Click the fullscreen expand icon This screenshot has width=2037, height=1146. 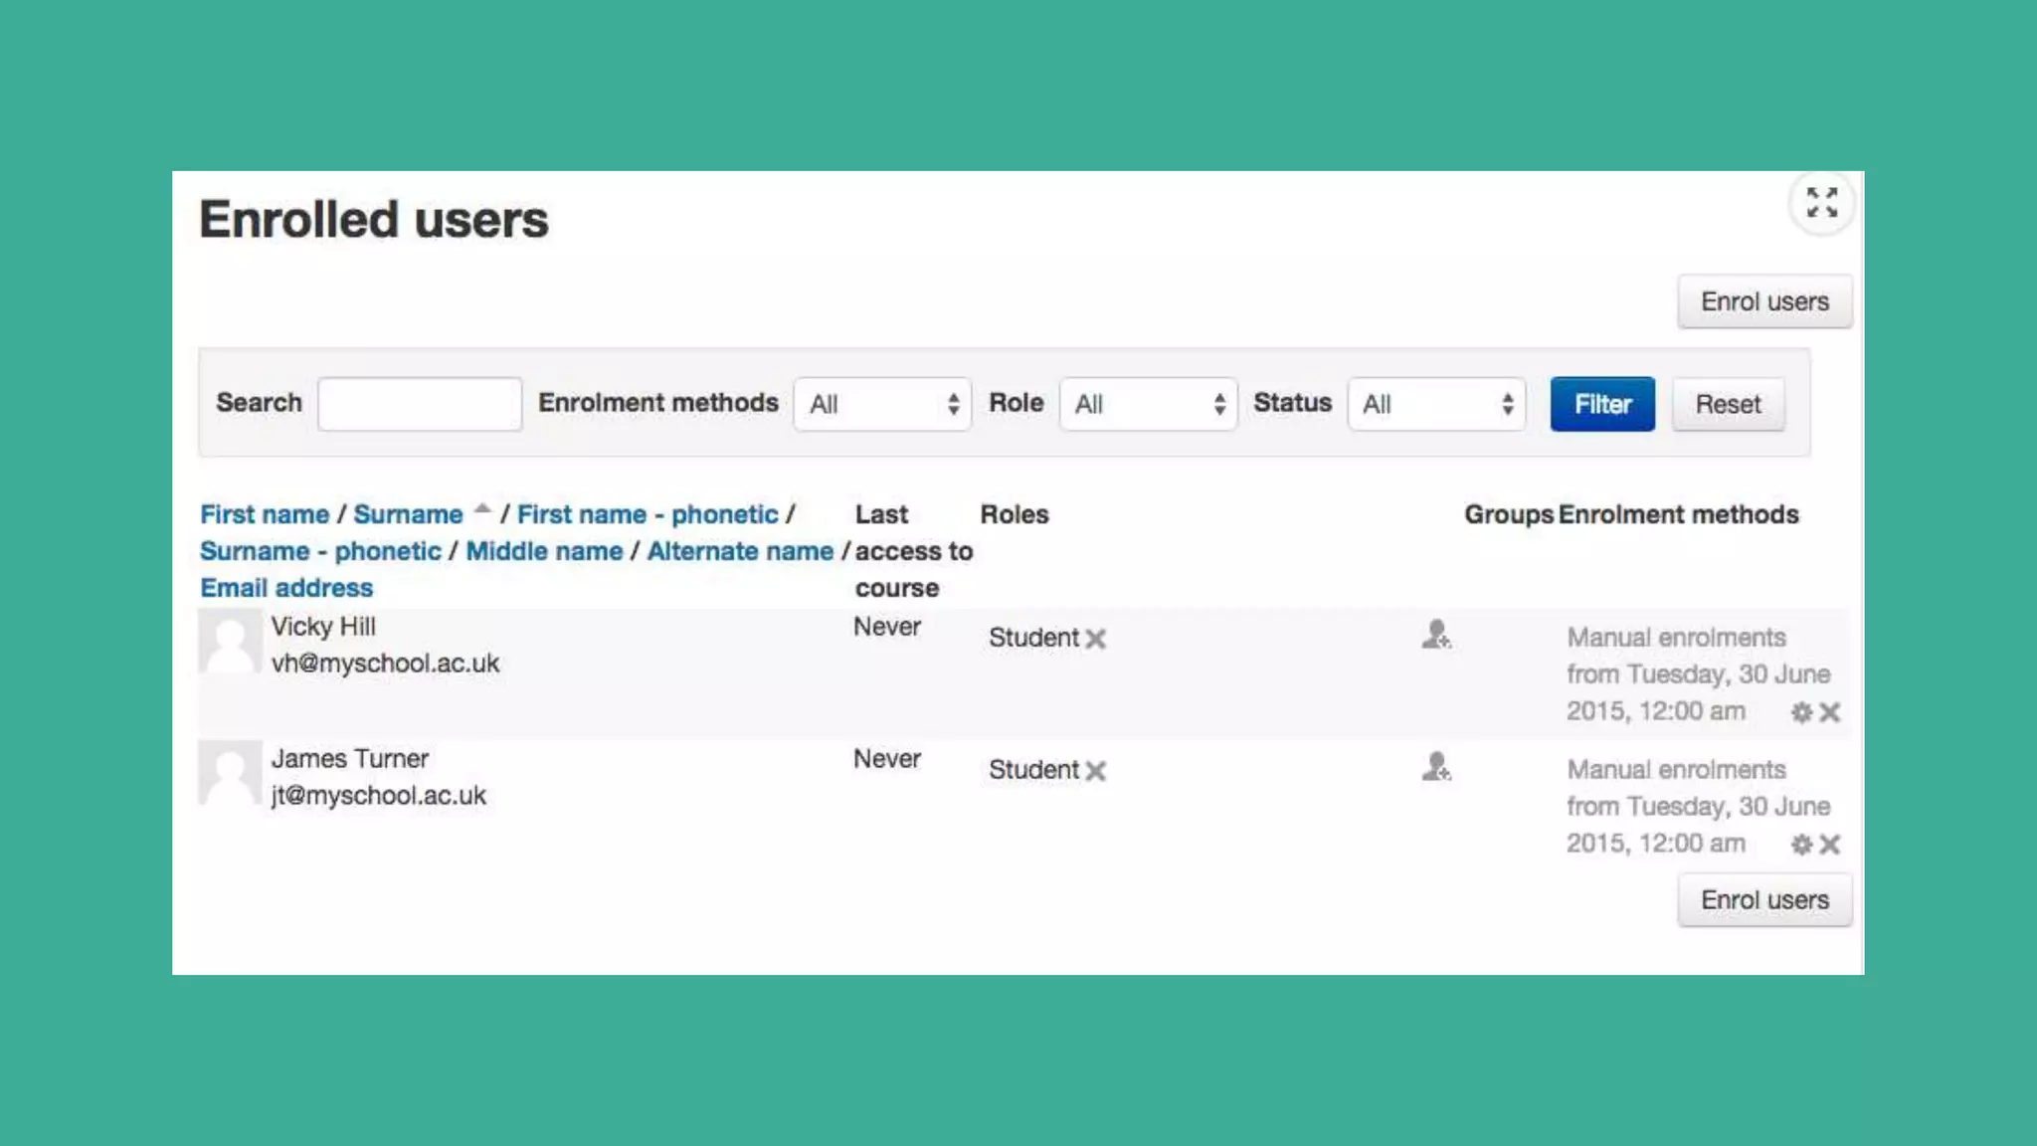pyautogui.click(x=1821, y=203)
